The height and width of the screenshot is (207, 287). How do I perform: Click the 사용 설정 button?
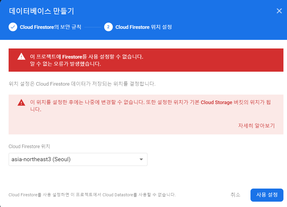click(267, 195)
